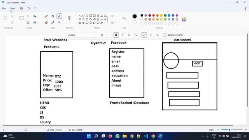Open the shape fill dropdown

(x=114, y=23)
